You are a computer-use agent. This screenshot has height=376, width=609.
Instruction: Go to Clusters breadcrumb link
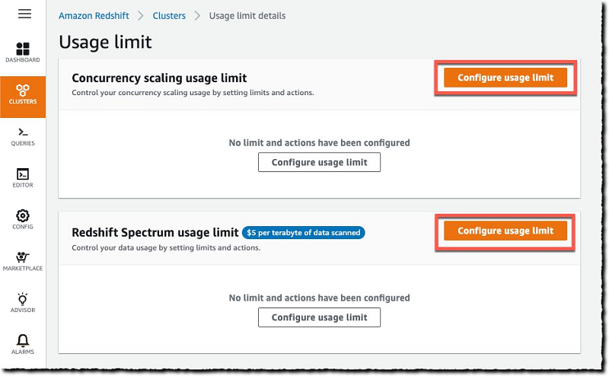[x=169, y=15]
